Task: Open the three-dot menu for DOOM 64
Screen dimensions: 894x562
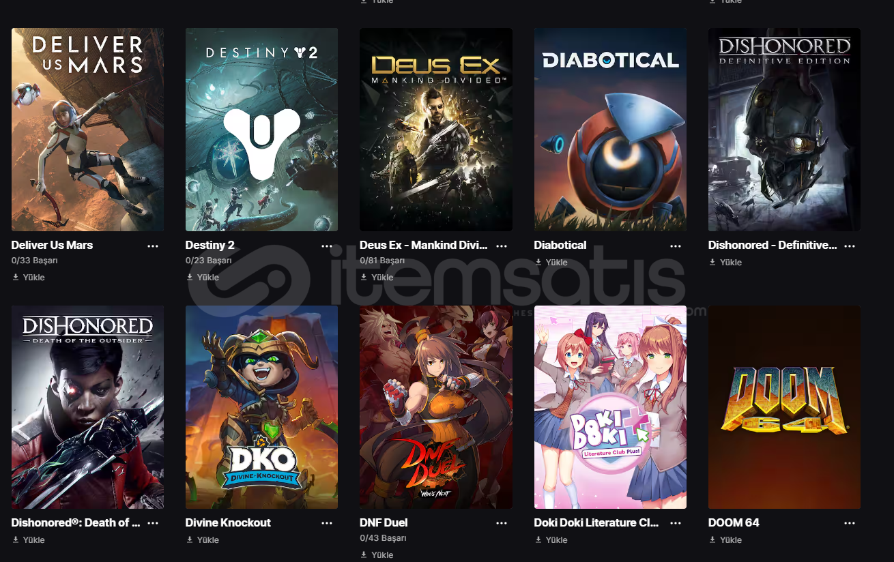Action: pyautogui.click(x=850, y=523)
